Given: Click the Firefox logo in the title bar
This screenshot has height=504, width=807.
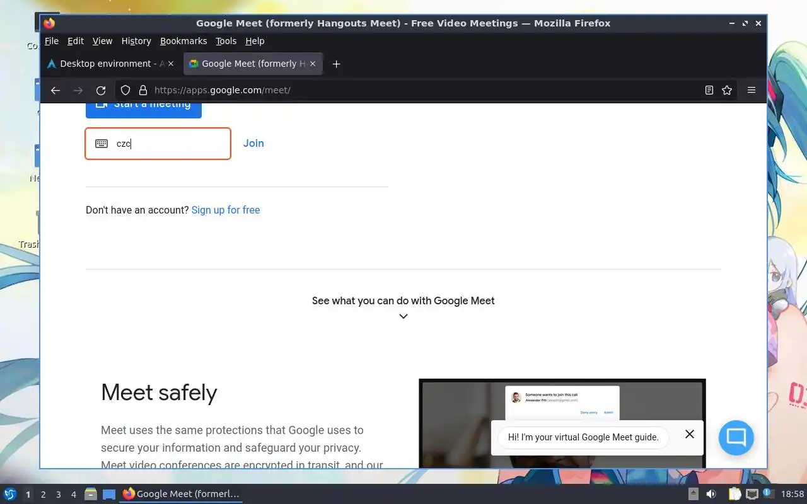Looking at the screenshot, I should [50, 23].
